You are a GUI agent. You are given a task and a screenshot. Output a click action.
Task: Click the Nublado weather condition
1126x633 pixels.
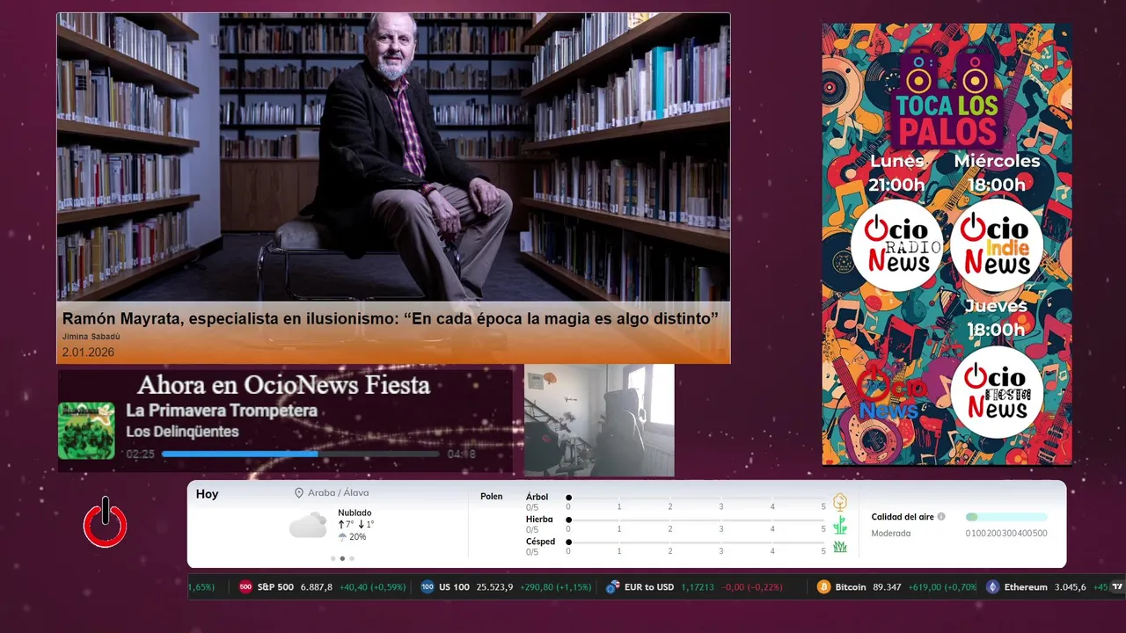[x=355, y=513]
